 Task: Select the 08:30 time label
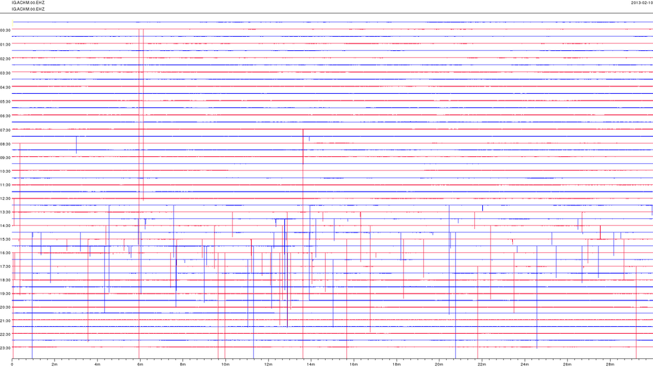5,144
